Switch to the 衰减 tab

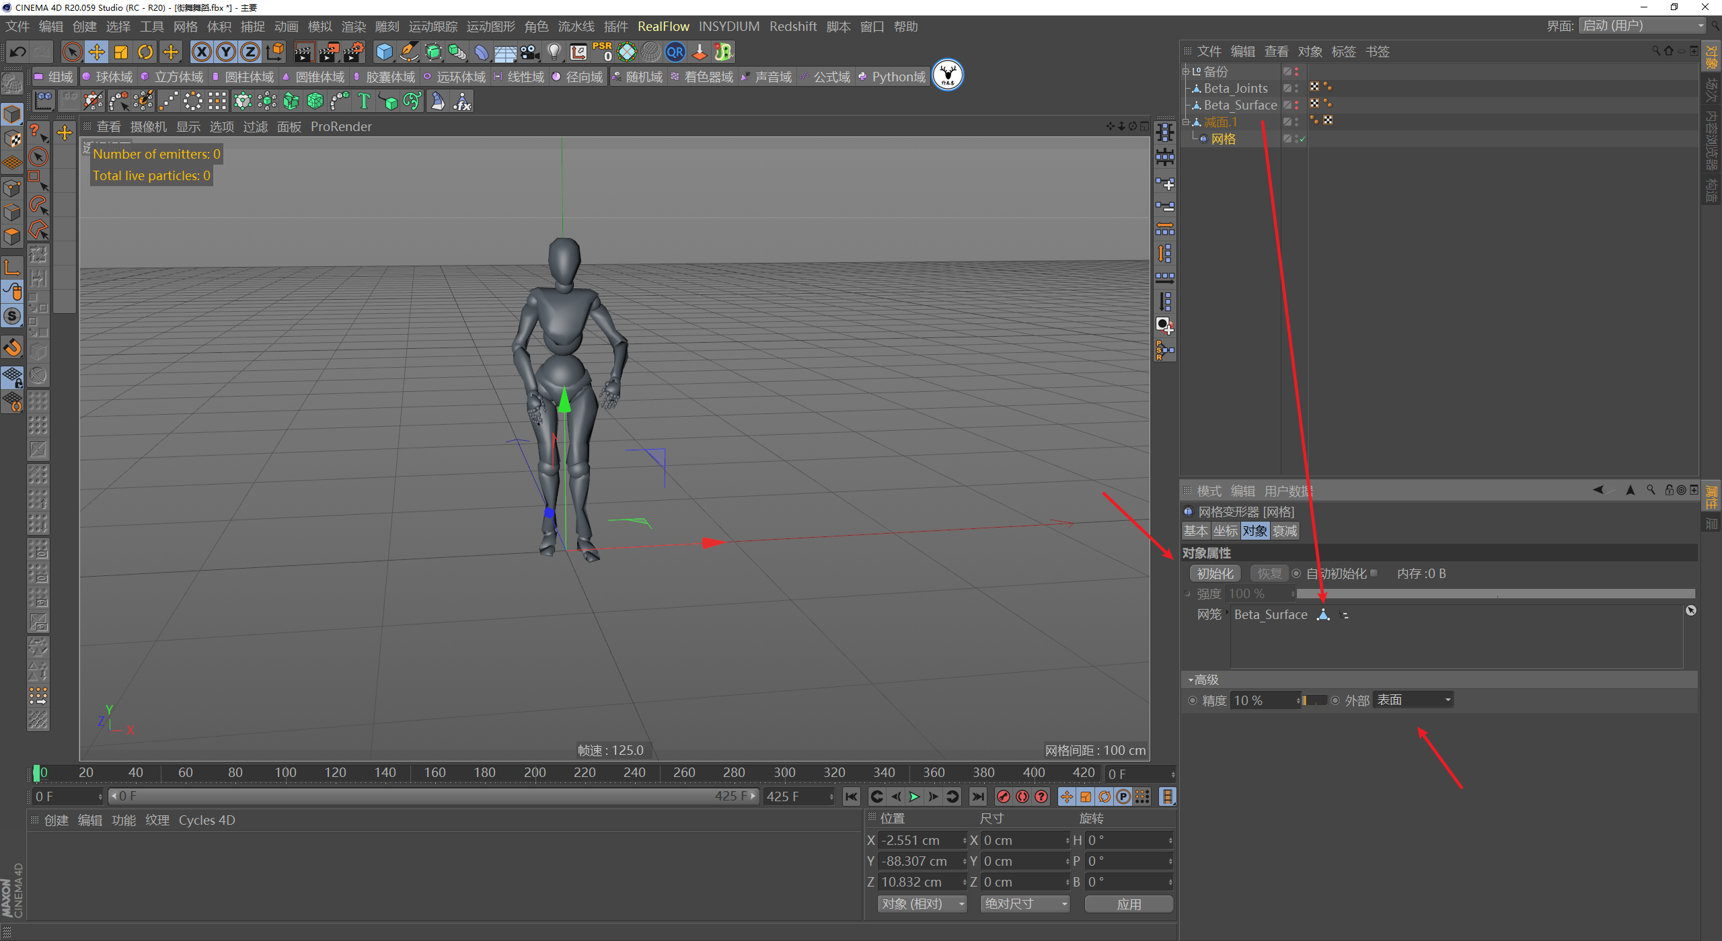click(x=1285, y=531)
